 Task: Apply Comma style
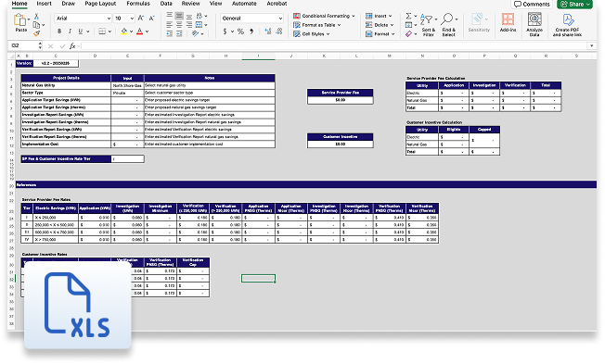click(251, 31)
